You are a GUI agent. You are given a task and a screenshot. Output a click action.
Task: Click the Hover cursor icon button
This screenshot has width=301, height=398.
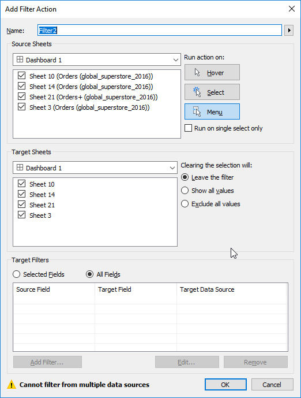coord(197,73)
